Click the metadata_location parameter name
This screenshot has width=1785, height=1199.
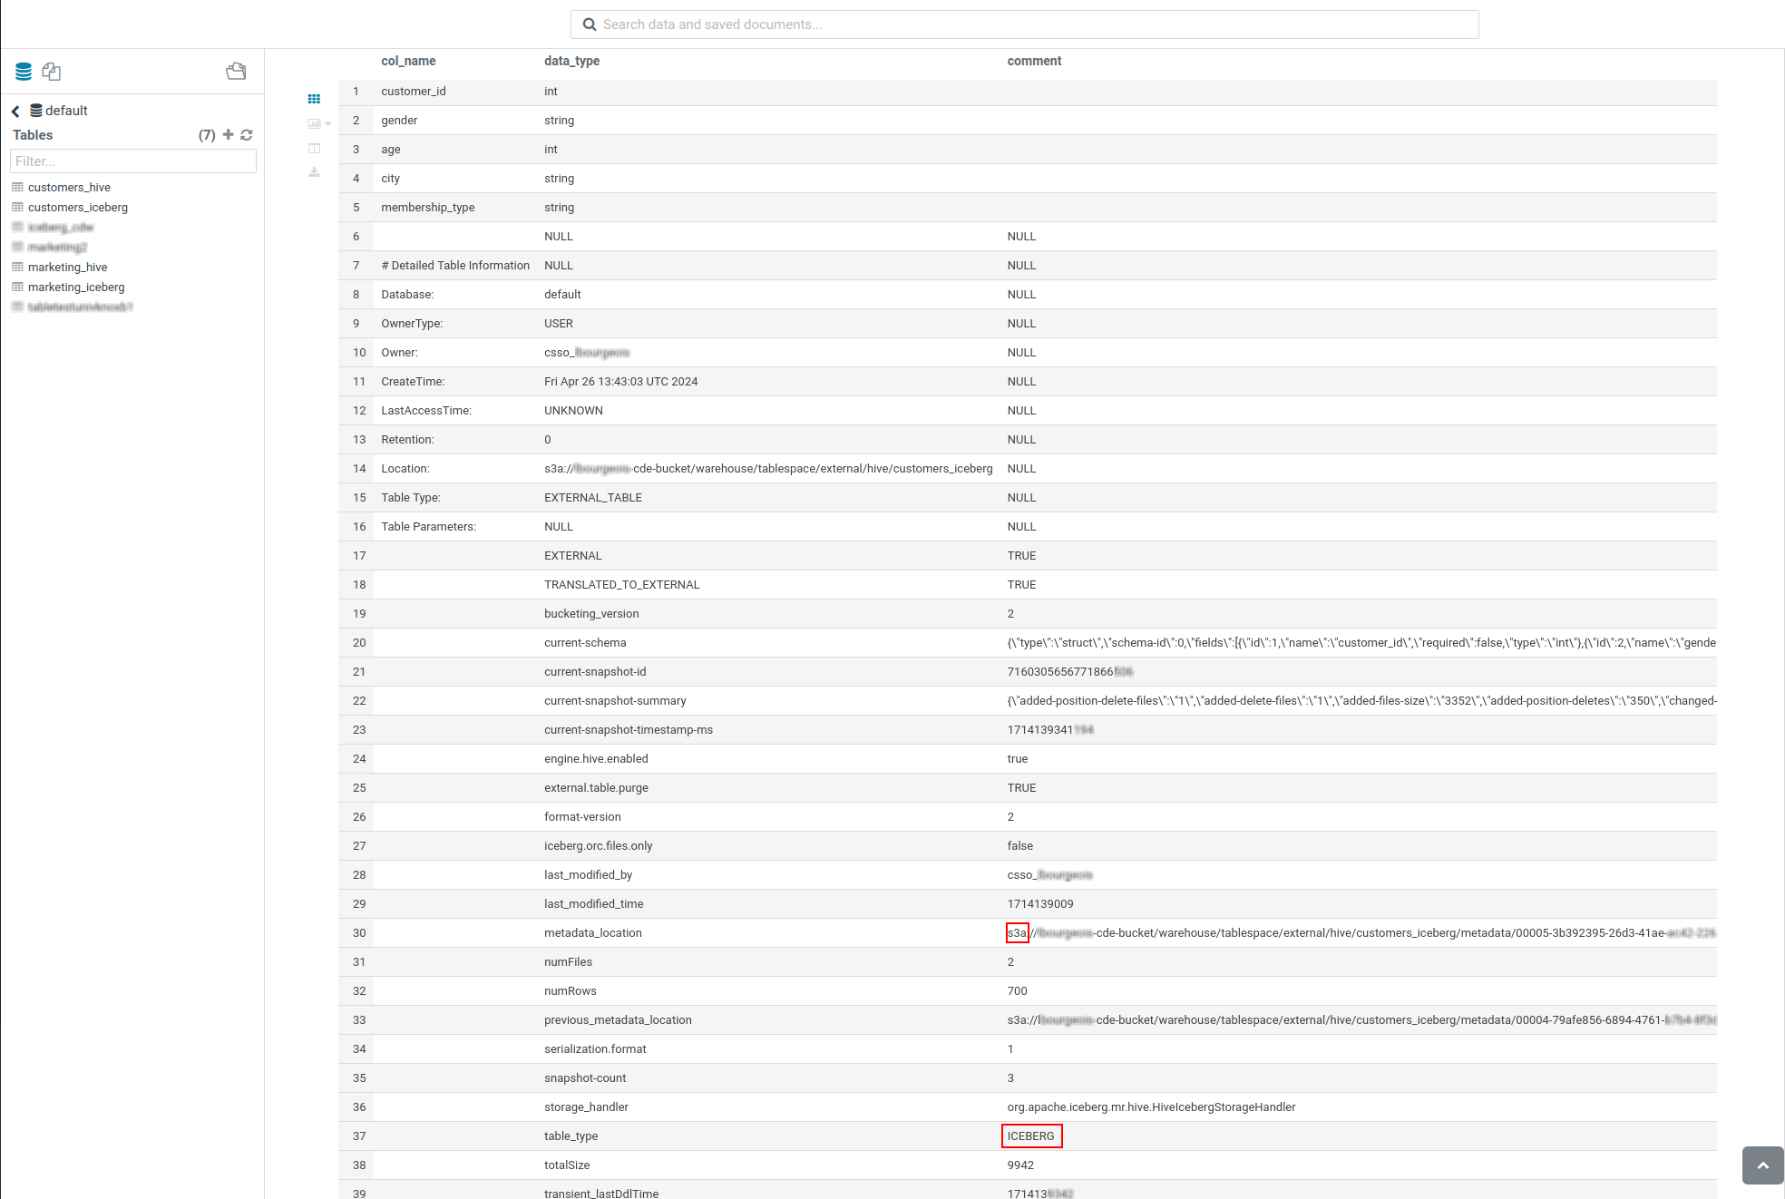point(593,933)
